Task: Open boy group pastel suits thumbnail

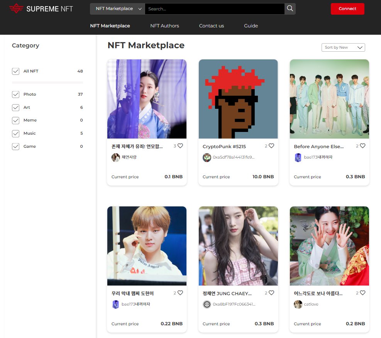Action: pyautogui.click(x=329, y=99)
